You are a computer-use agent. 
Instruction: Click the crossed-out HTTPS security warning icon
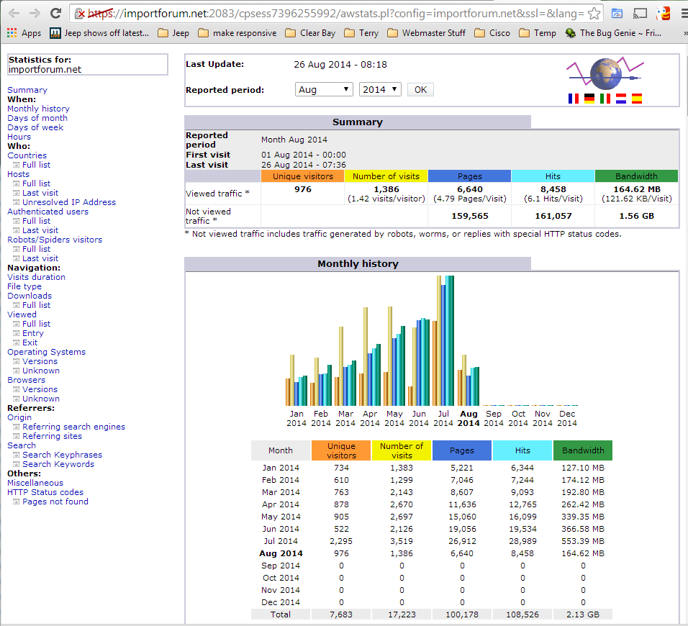pos(80,14)
